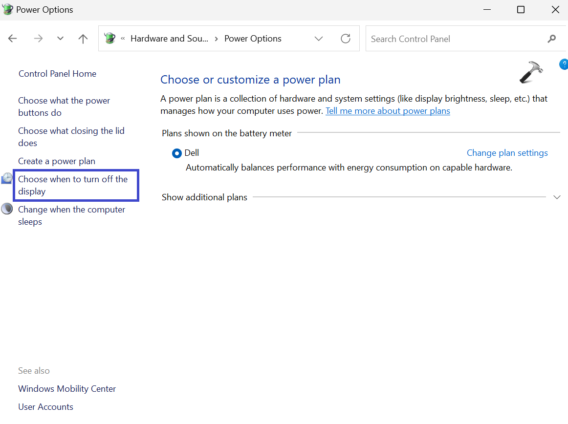Click the Forward navigation arrow
The width and height of the screenshot is (568, 424).
[x=38, y=39]
